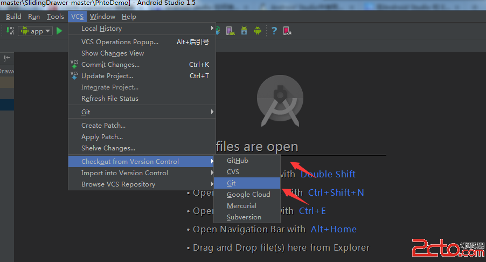The image size is (486, 262).
Task: Choose Commit Changes in VCS menu
Action: click(x=142, y=65)
